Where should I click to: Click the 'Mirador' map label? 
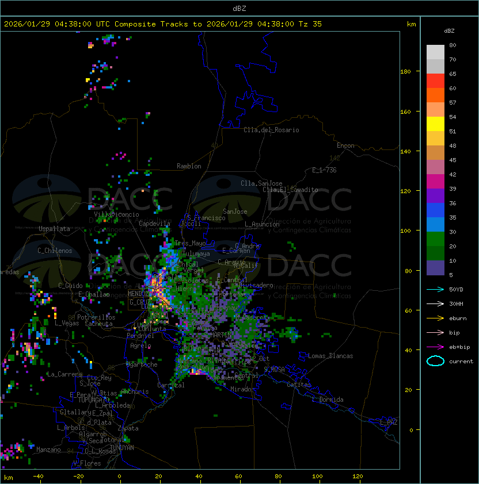[x=242, y=389]
